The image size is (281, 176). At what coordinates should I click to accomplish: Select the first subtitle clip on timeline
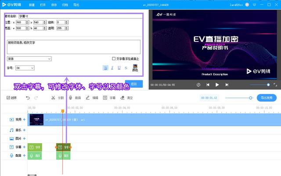(x=35, y=147)
